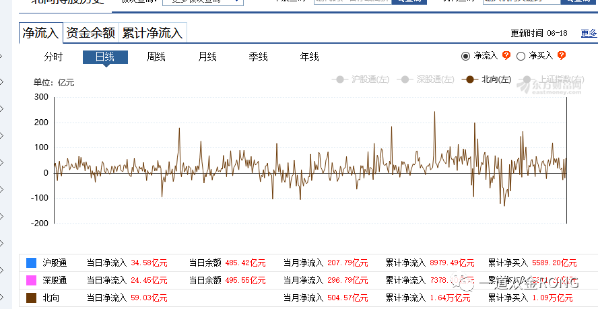
Task: Click the value 24.45亿元
Action: [x=149, y=280]
